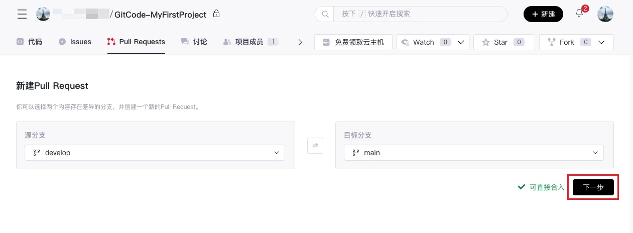
Task: Click the 下一步 button
Action: [x=593, y=187]
